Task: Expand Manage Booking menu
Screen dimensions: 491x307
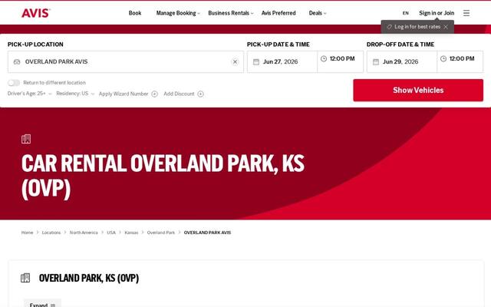Action: (x=178, y=13)
